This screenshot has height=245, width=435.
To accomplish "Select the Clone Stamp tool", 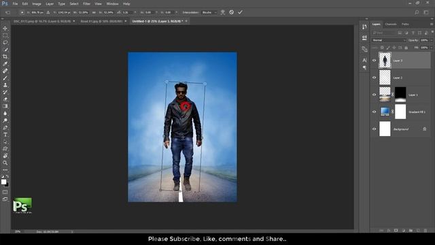I will pos(5,85).
